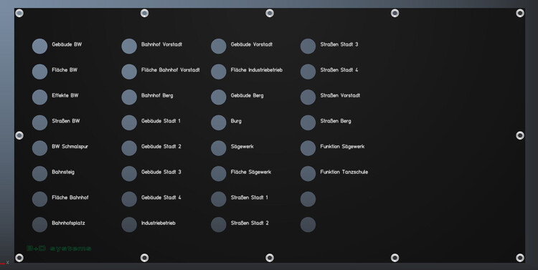This screenshot has height=270, width=538.
Task: Click the Gebäude Berg switch hole
Action: (219, 97)
